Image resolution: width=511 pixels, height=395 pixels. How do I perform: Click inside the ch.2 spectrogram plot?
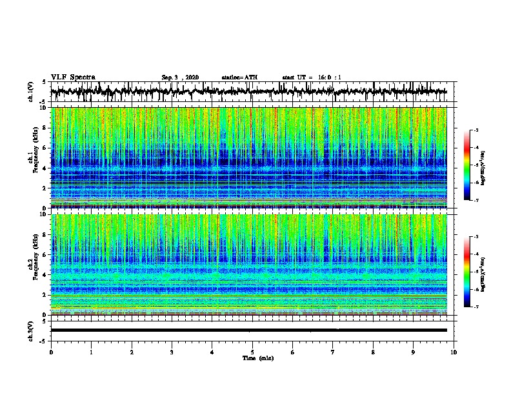249,265
